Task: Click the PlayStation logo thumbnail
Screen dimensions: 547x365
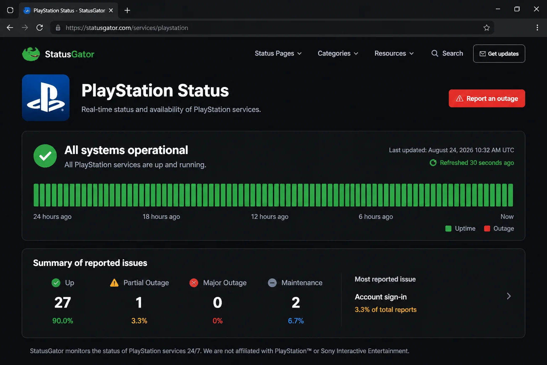Action: pos(46,98)
